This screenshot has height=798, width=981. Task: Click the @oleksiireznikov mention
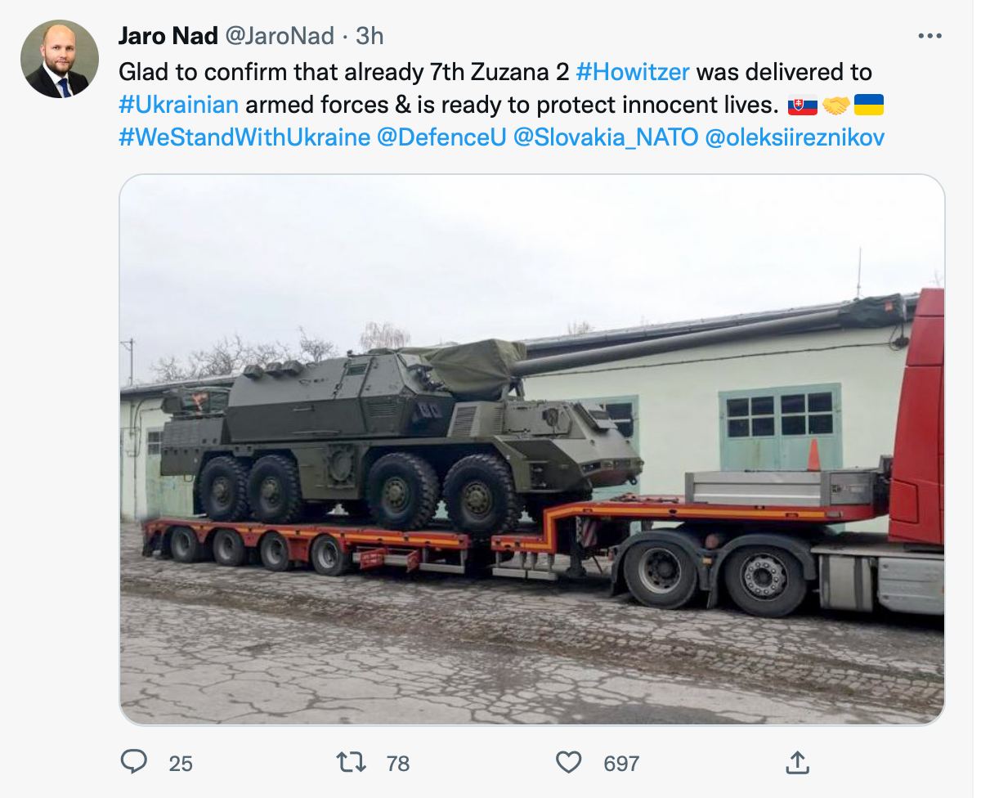coord(795,137)
